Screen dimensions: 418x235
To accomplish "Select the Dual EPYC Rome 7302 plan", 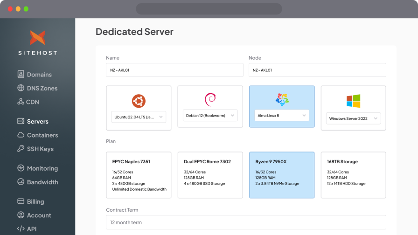I will point(210,175).
